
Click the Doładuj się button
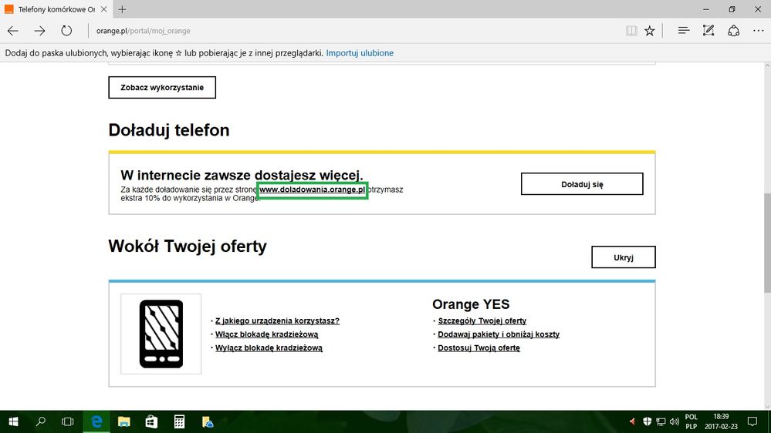(x=582, y=184)
